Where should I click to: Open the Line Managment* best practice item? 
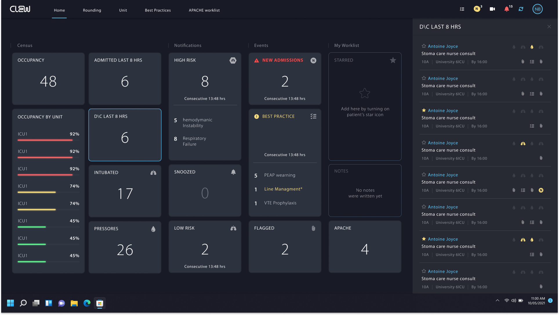click(283, 189)
